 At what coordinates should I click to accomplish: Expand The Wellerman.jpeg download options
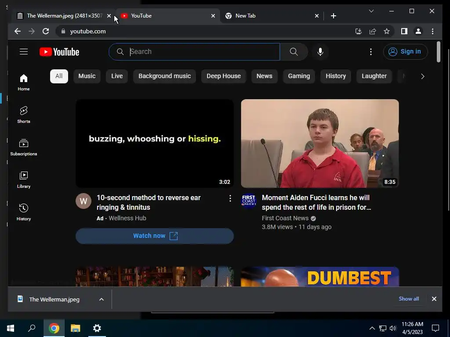[102, 299]
